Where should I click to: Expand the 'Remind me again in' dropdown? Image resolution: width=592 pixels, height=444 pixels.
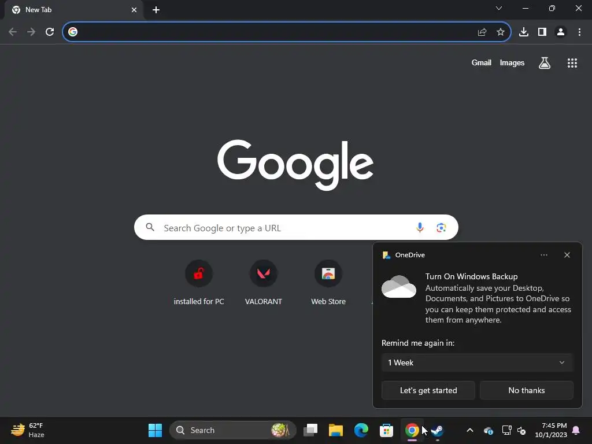477,362
